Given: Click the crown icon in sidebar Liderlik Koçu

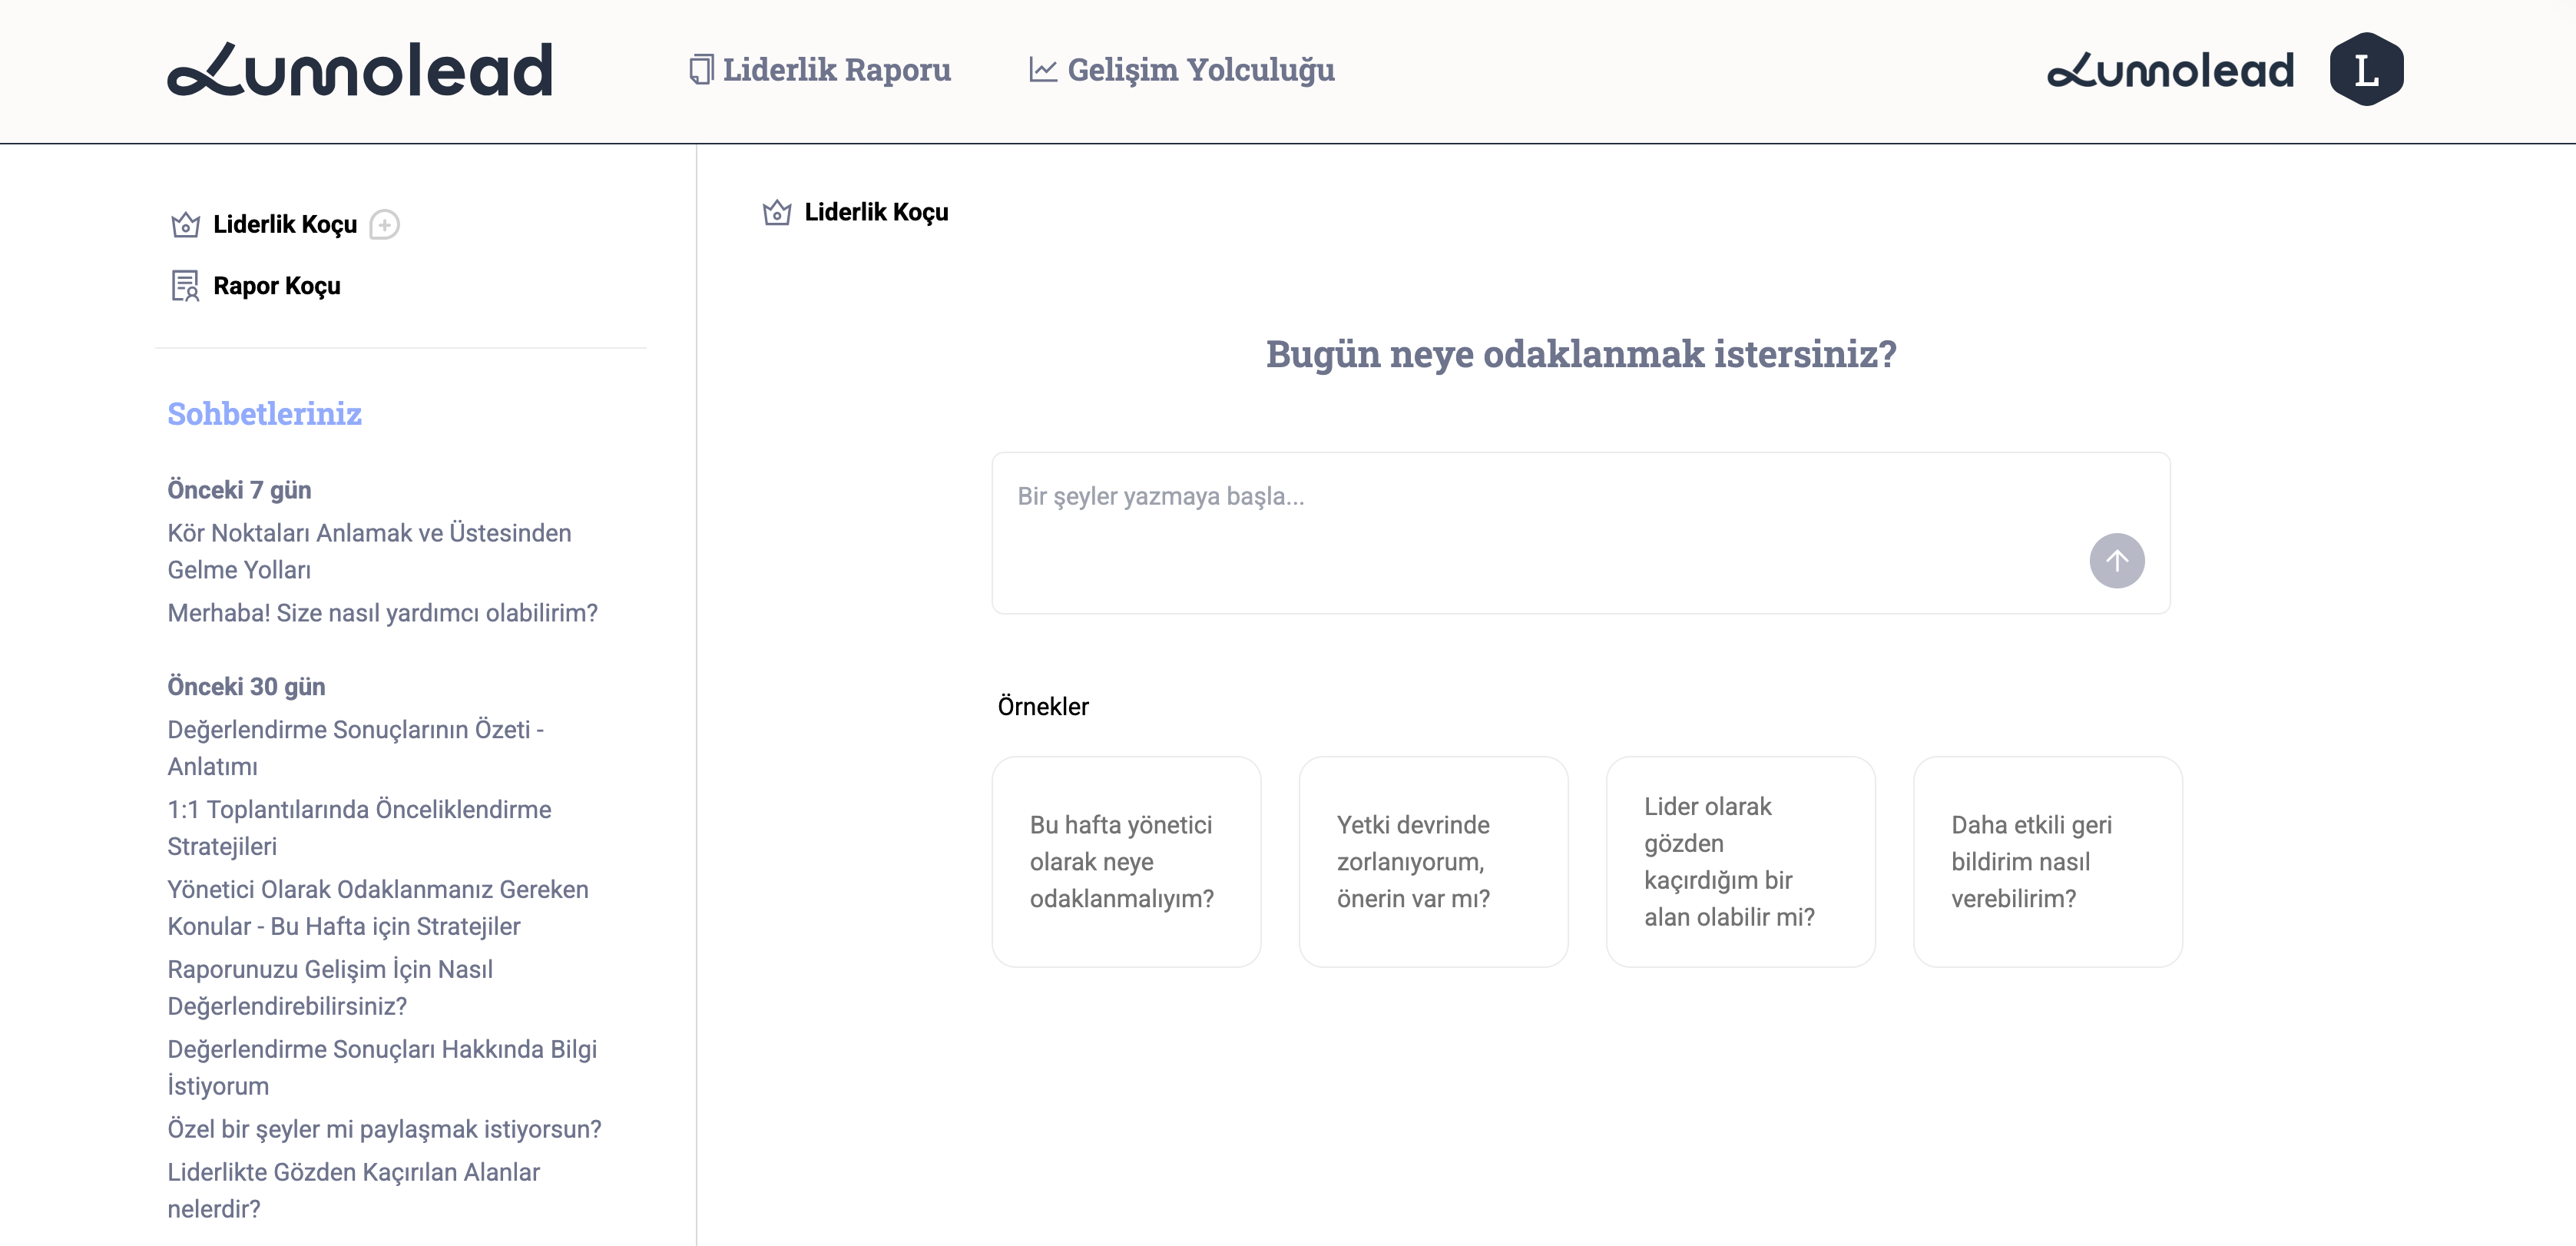Looking at the screenshot, I should click(x=185, y=225).
